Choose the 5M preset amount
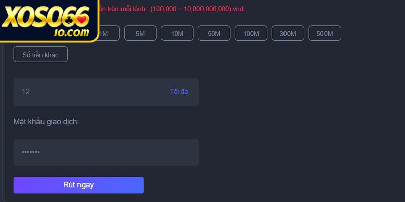405x202 pixels. (x=140, y=33)
